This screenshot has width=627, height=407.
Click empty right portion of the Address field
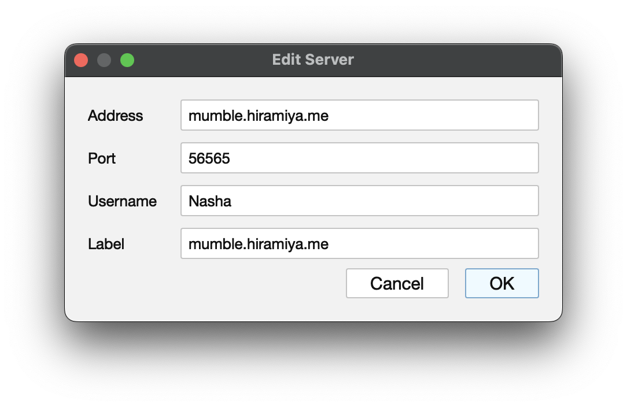(x=451, y=115)
